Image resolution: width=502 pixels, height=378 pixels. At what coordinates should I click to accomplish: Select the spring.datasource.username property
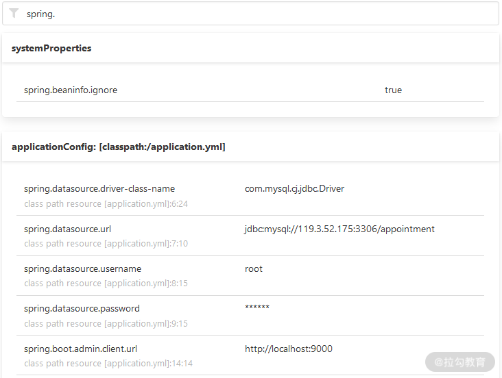click(82, 268)
